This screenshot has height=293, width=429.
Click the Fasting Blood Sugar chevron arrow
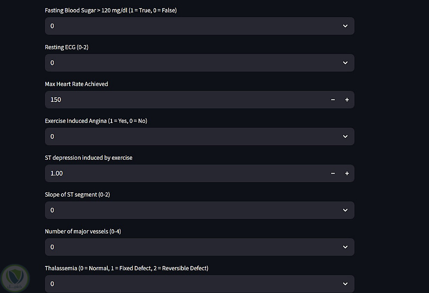345,26
